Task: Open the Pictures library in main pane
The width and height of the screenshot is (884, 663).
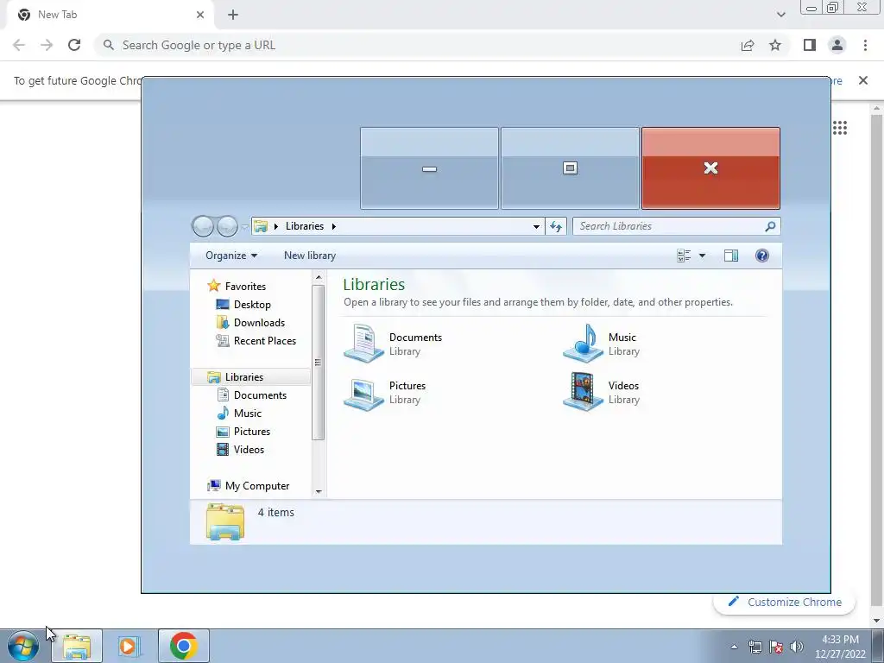Action: [385, 393]
